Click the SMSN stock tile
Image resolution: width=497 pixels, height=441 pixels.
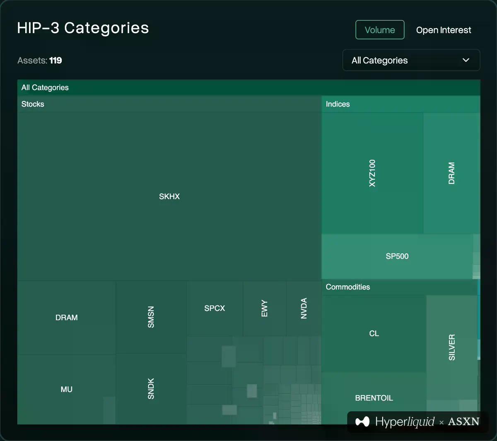tap(151, 317)
